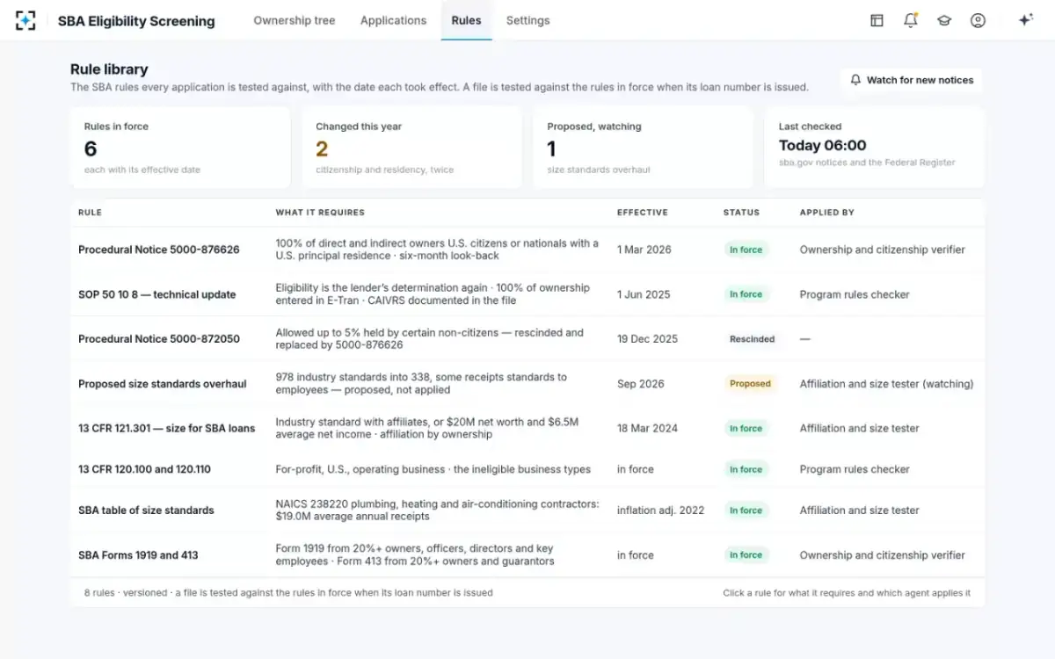Click the SBA Eligibility Screening app logo
This screenshot has width=1055, height=659.
25,20
